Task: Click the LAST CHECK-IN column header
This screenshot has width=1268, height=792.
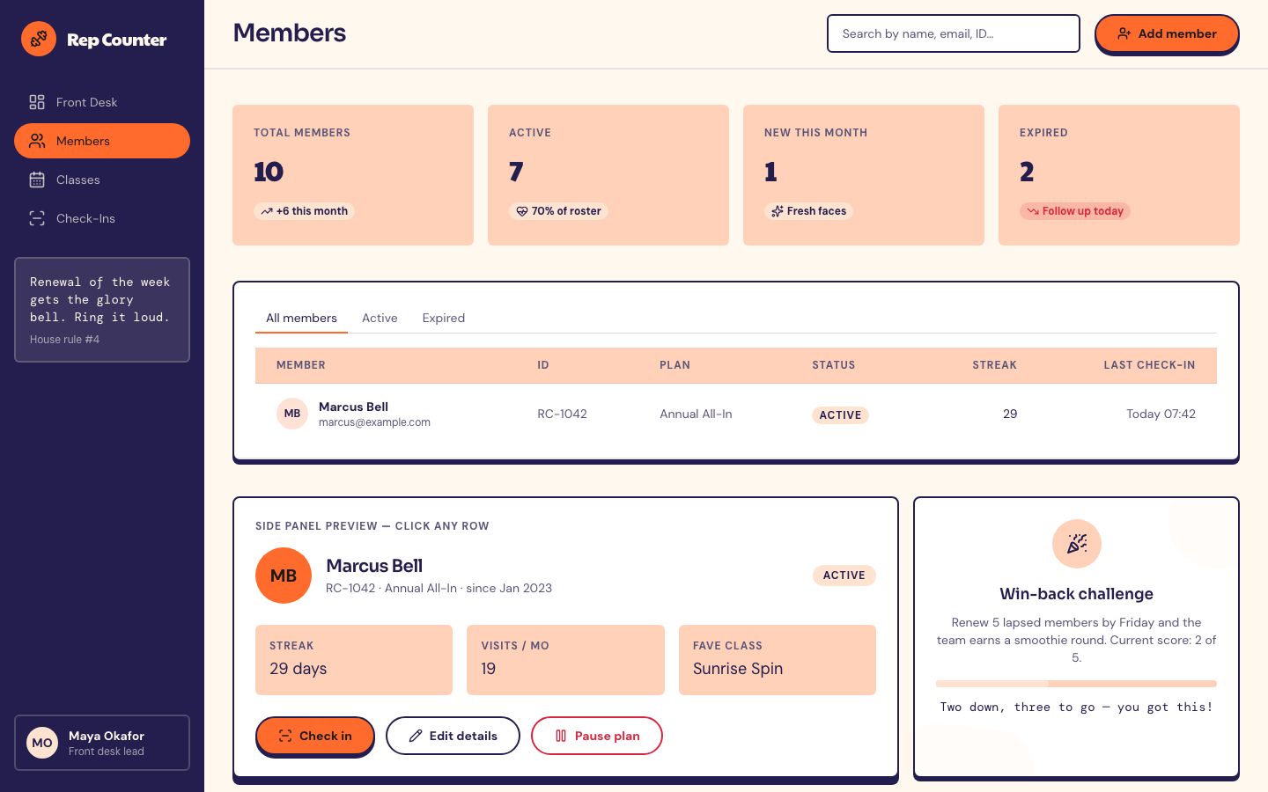Action: [x=1149, y=365]
